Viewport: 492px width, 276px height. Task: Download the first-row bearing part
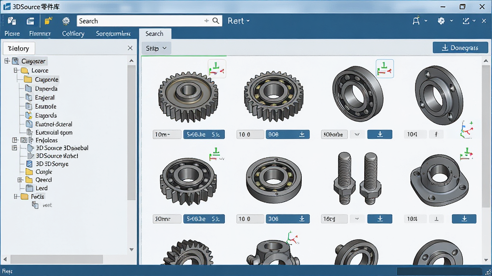pos(380,134)
